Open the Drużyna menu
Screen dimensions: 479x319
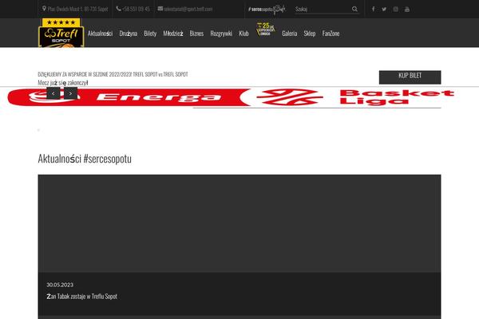pos(129,33)
